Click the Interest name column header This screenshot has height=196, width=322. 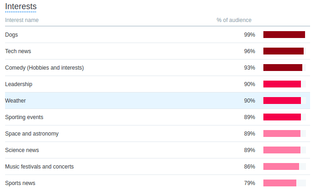coord(22,20)
